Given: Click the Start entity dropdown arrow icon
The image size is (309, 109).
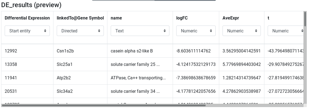Looking at the screenshot, I should tap(45, 31).
